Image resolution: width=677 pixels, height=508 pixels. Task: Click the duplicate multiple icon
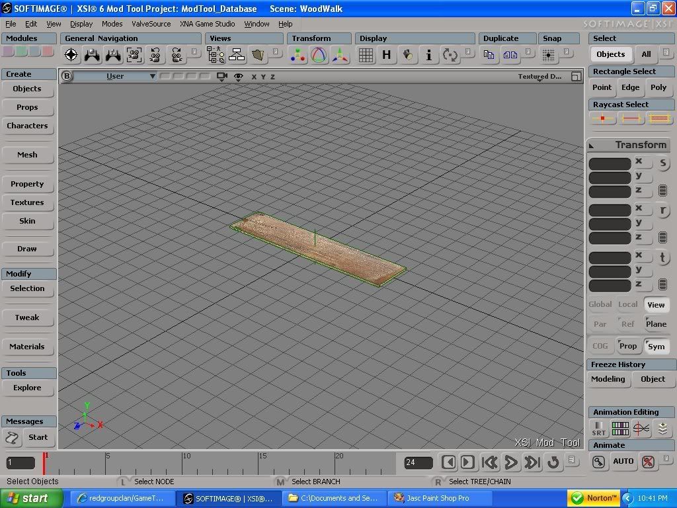[510, 55]
